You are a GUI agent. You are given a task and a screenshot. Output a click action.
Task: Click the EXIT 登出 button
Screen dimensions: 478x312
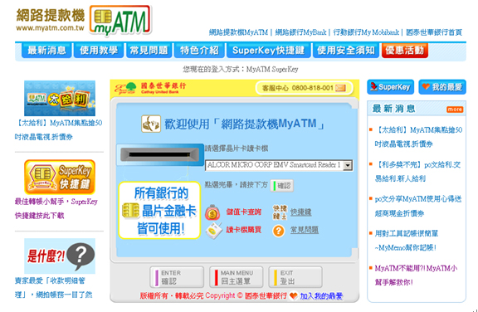click(295, 277)
